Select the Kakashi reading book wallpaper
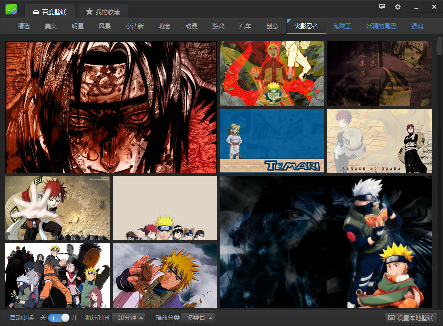The height and width of the screenshot is (326, 443). [325, 241]
